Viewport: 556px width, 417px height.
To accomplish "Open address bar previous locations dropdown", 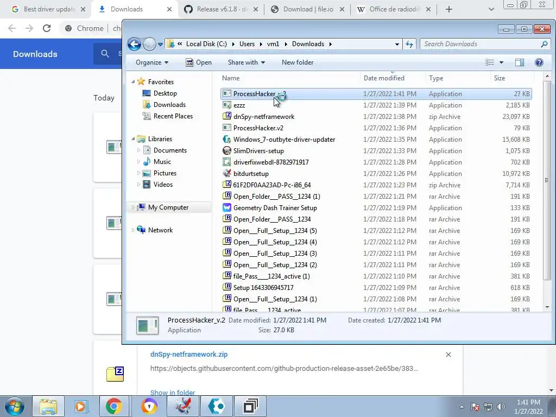I will (x=397, y=45).
